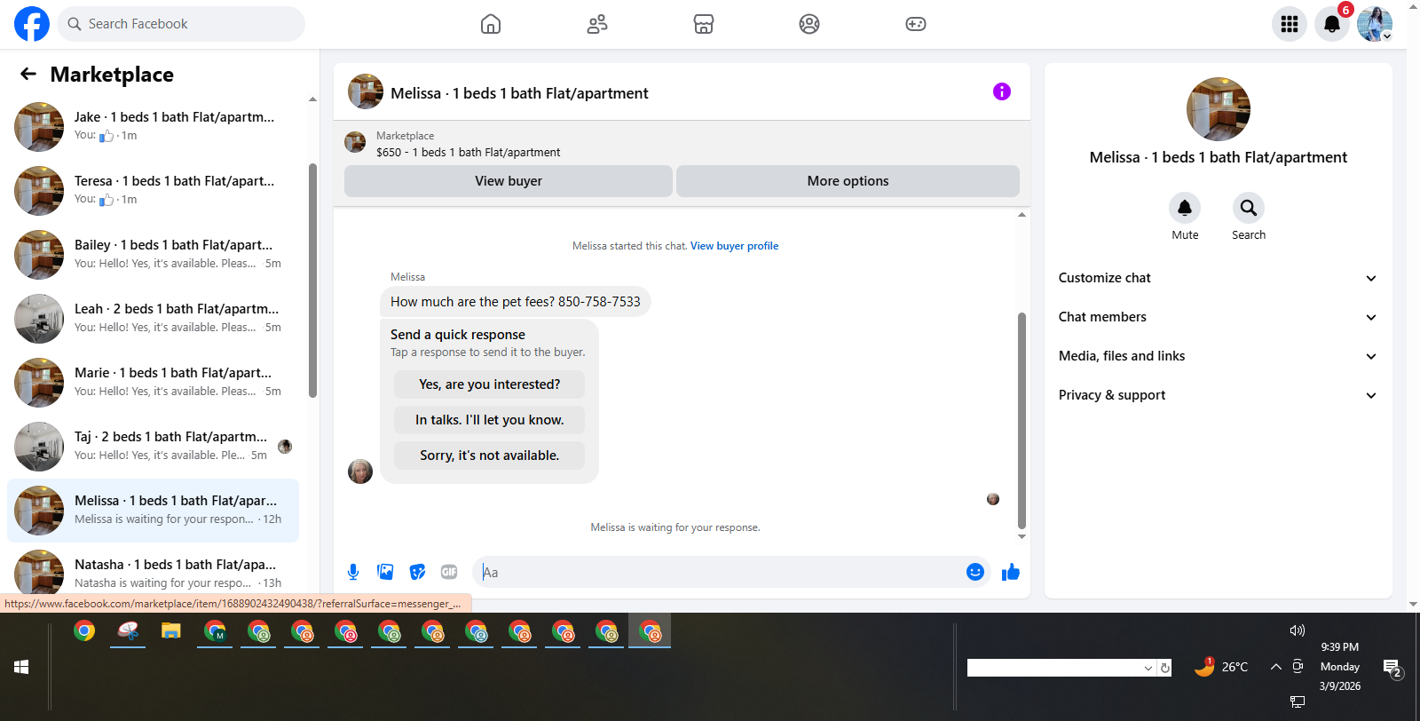Click the taskbar address refresh icon
This screenshot has width=1420, height=721.
click(1164, 669)
